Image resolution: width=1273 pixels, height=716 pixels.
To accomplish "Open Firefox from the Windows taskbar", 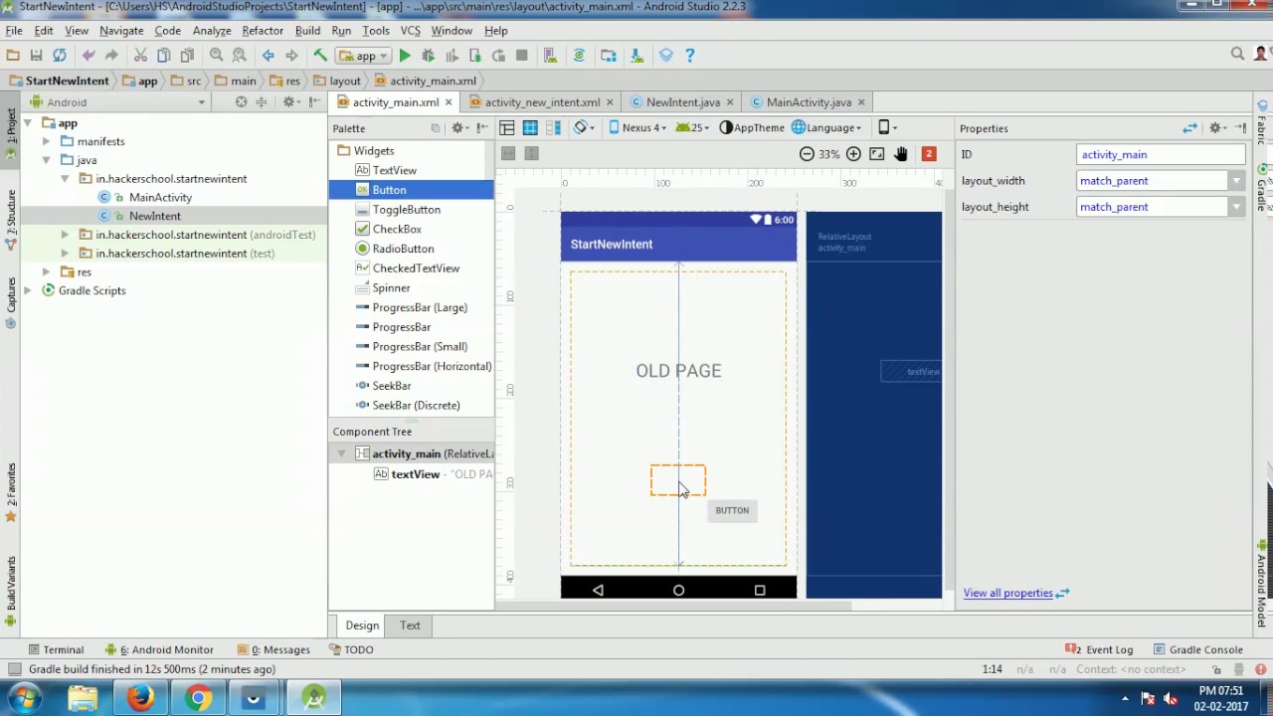I will 140,699.
